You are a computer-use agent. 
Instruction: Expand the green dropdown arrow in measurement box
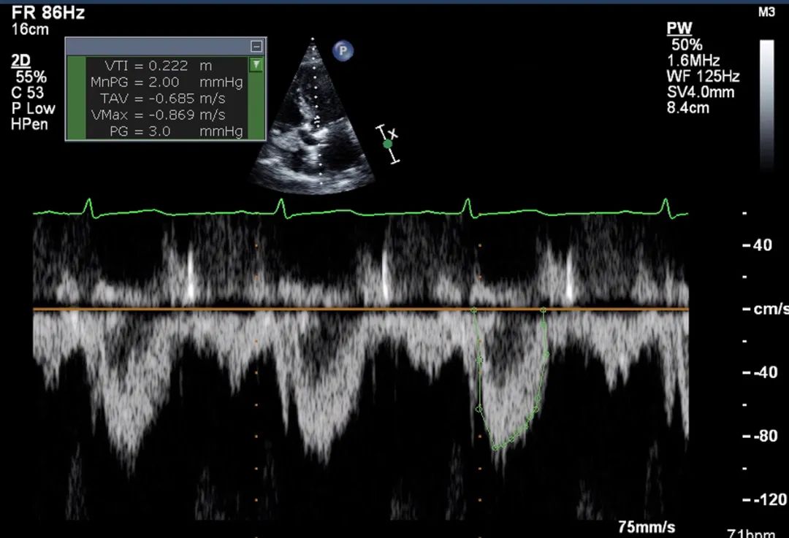(256, 65)
